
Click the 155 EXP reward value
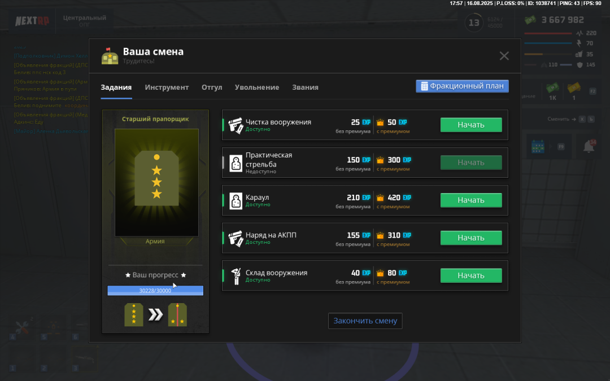tap(359, 235)
